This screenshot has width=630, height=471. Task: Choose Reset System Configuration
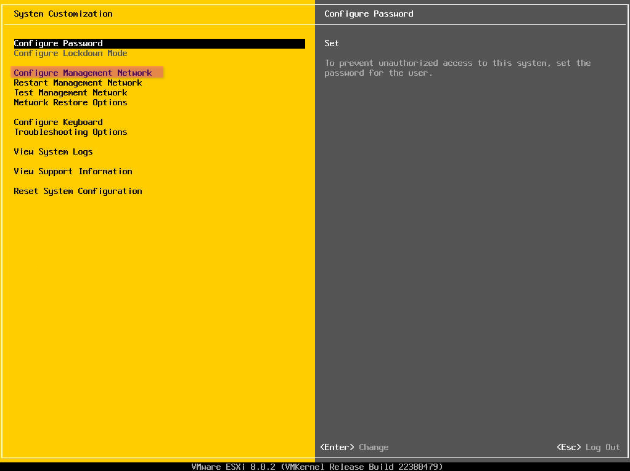[78, 191]
